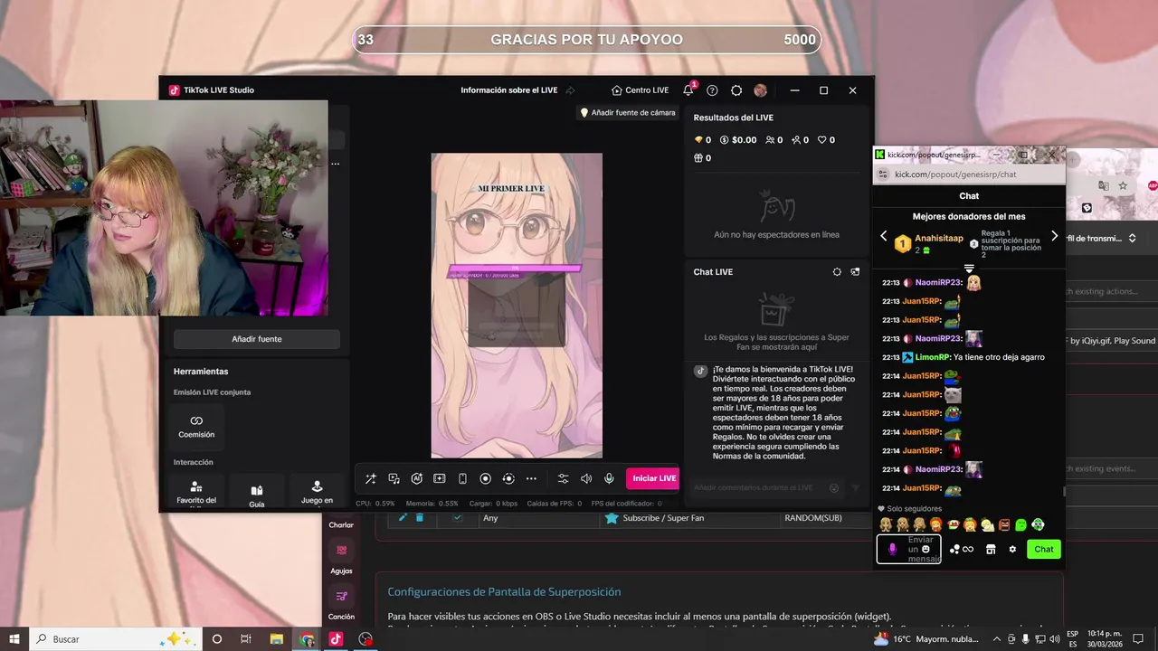This screenshot has width=1158, height=651.
Task: Open TikTok LIVE Studio settings gear
Action: pyautogui.click(x=736, y=90)
